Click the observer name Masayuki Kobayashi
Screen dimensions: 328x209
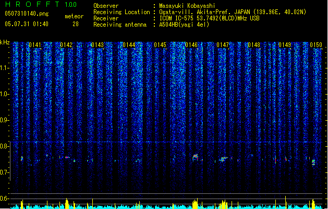(x=187, y=6)
